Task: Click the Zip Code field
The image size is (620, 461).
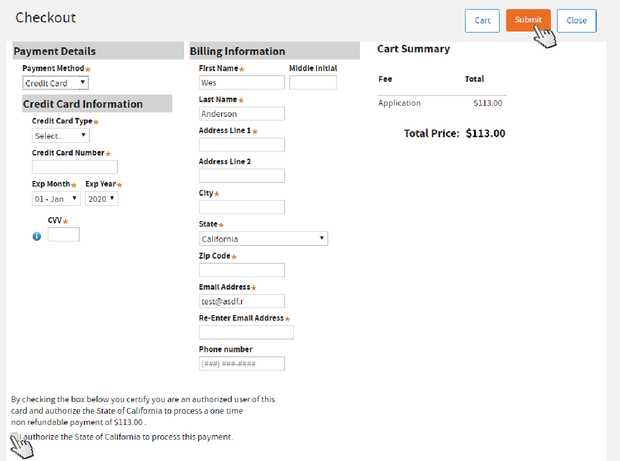Action: pyautogui.click(x=241, y=270)
